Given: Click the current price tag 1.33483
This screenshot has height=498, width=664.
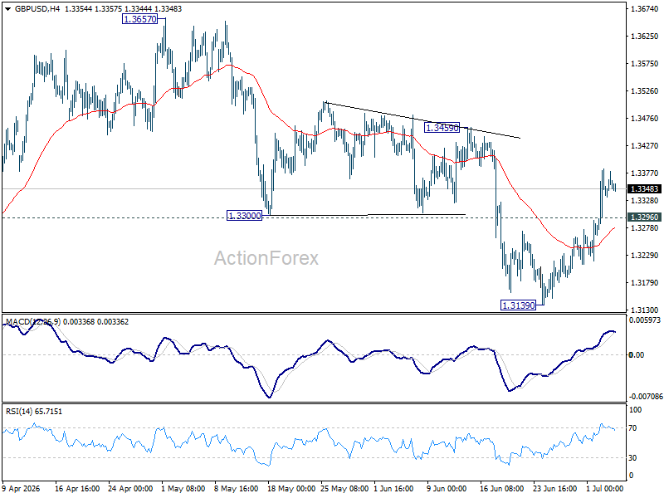Looking at the screenshot, I should 644,189.
